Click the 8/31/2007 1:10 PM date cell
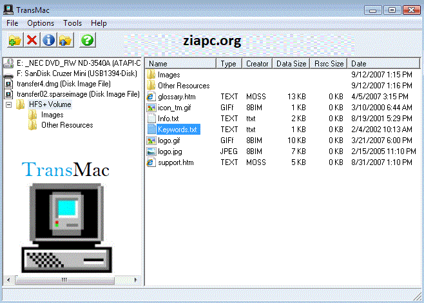 pos(381,162)
